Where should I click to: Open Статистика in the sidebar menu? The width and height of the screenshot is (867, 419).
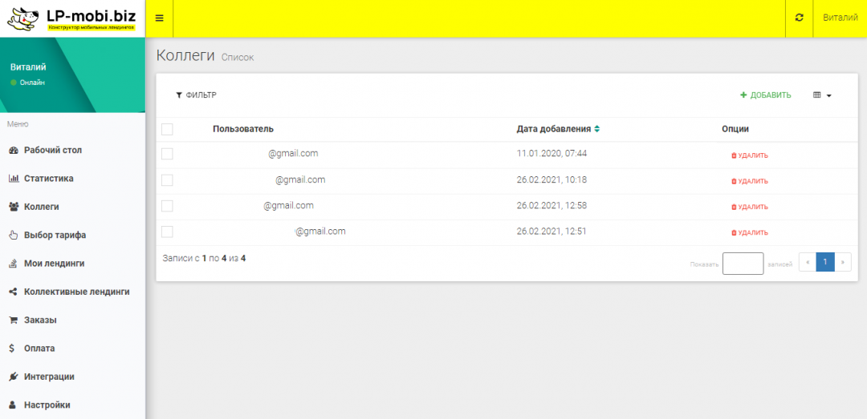48,179
